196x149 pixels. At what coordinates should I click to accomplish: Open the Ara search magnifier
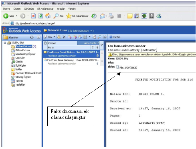[58, 16]
